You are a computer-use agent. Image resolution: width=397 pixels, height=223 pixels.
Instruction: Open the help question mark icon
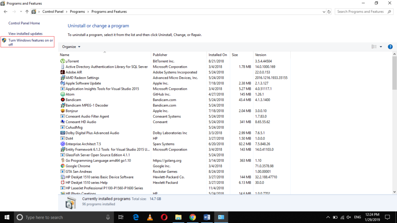click(390, 47)
